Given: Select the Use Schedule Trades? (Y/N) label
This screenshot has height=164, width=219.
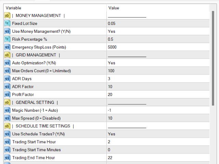Looking at the screenshot, I should (38, 134).
